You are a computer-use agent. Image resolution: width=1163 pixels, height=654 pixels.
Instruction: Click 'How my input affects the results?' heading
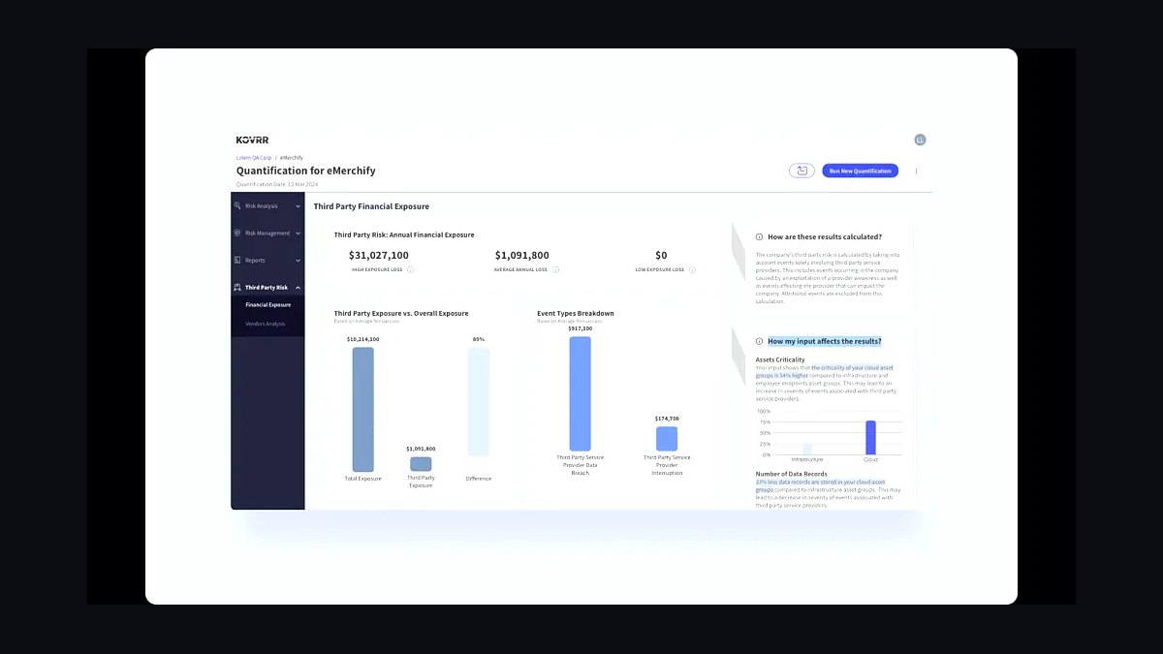[x=825, y=341]
